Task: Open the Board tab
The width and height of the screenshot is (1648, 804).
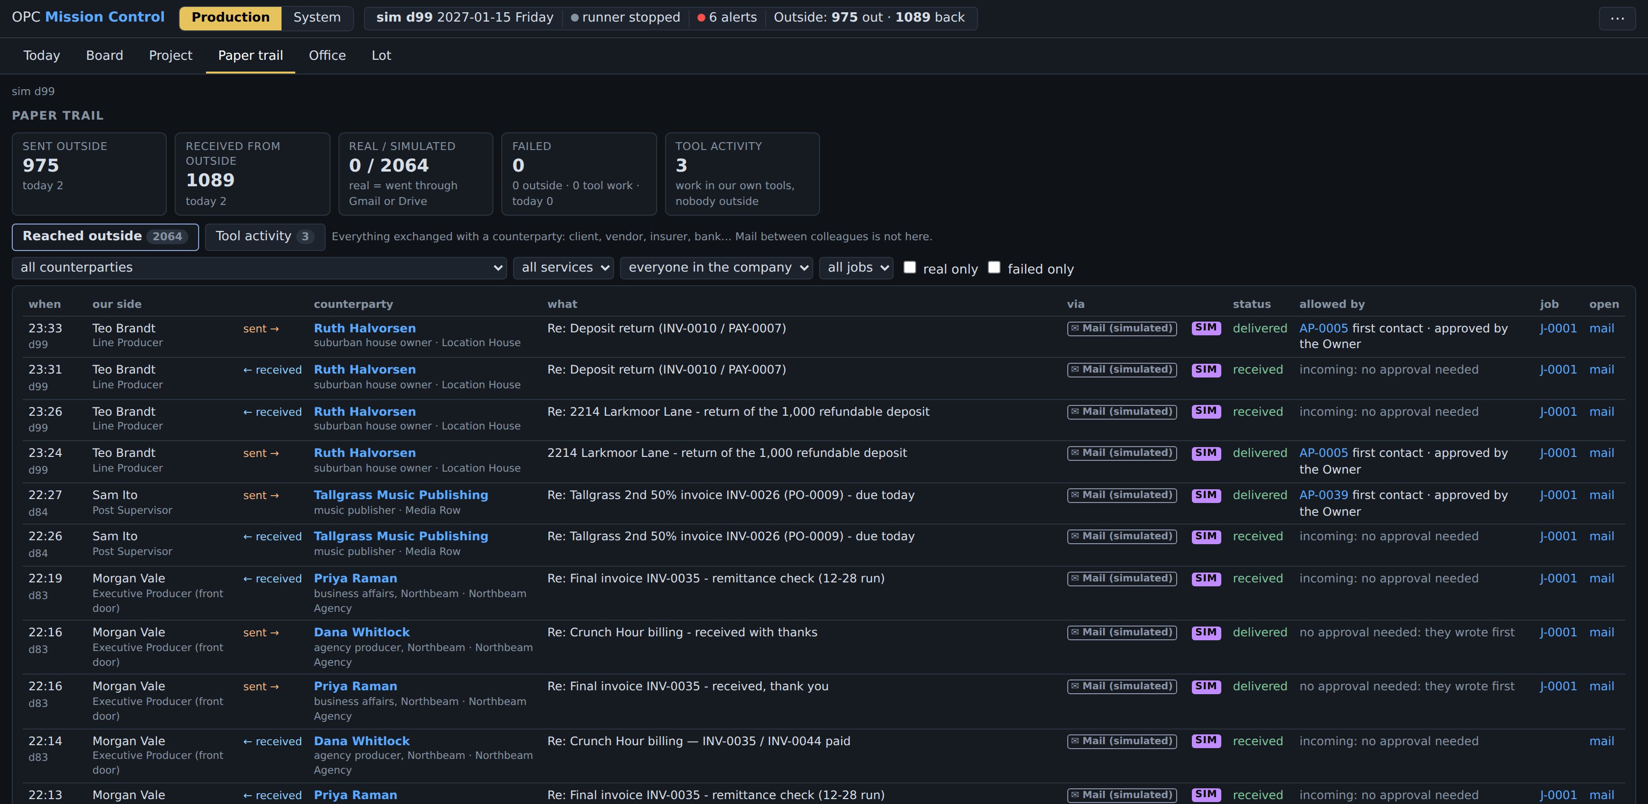Action: click(104, 56)
